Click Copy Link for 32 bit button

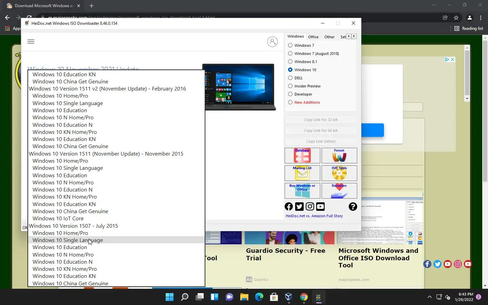321,120
